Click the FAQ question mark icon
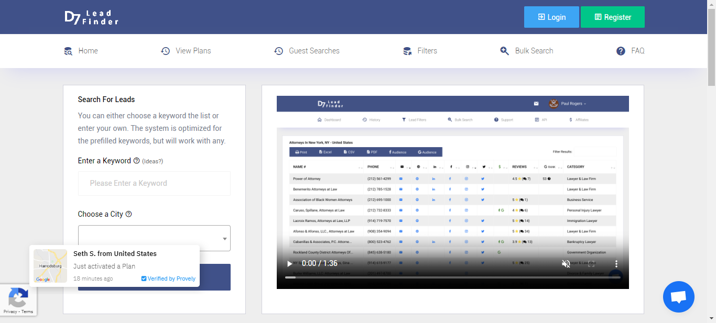The image size is (716, 323). pyautogui.click(x=621, y=51)
